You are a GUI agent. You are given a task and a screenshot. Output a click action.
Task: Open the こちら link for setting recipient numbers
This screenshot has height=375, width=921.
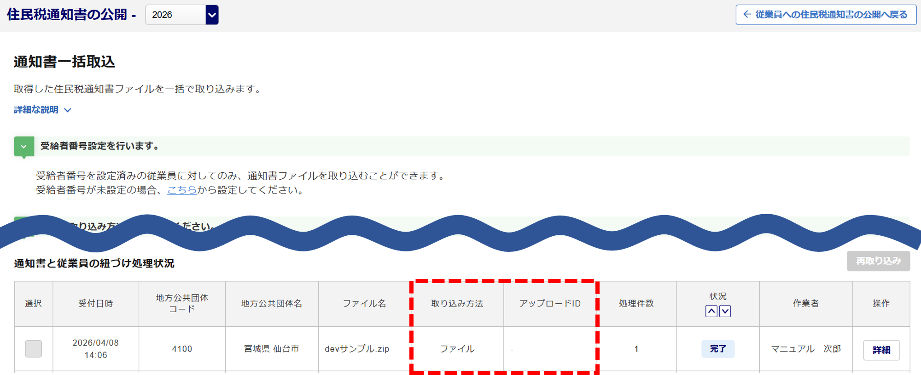pos(182,190)
